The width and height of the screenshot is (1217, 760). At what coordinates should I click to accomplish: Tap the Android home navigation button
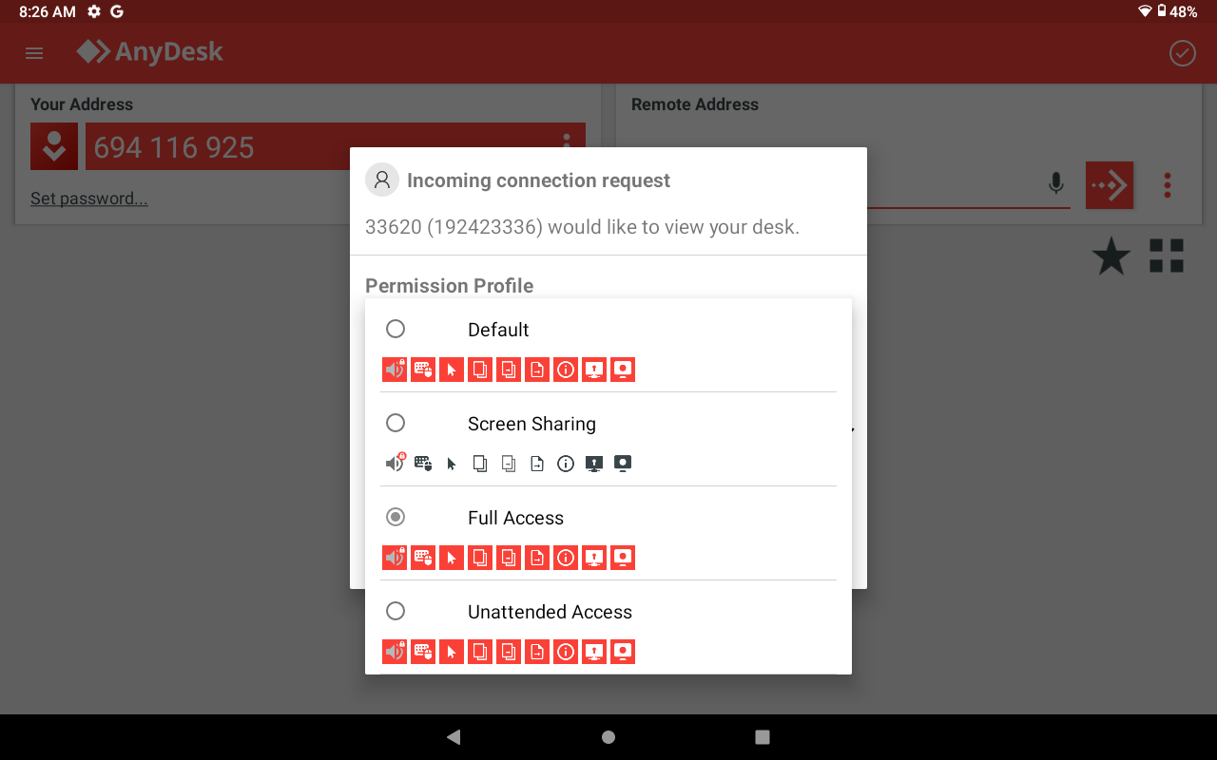point(608,737)
